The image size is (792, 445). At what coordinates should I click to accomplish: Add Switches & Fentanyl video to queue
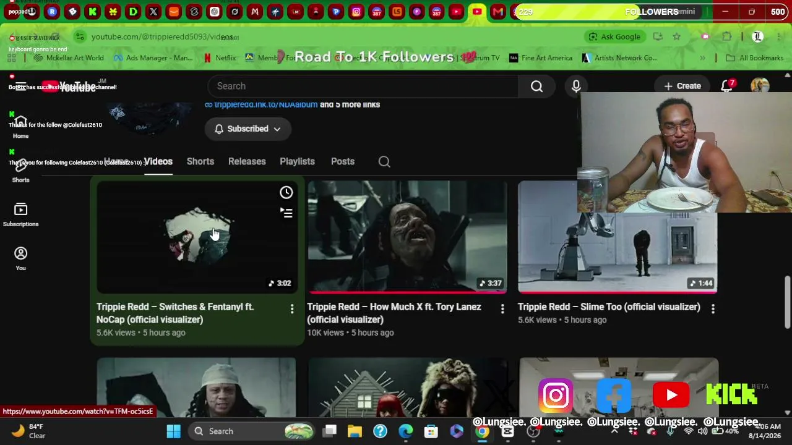pyautogui.click(x=286, y=213)
